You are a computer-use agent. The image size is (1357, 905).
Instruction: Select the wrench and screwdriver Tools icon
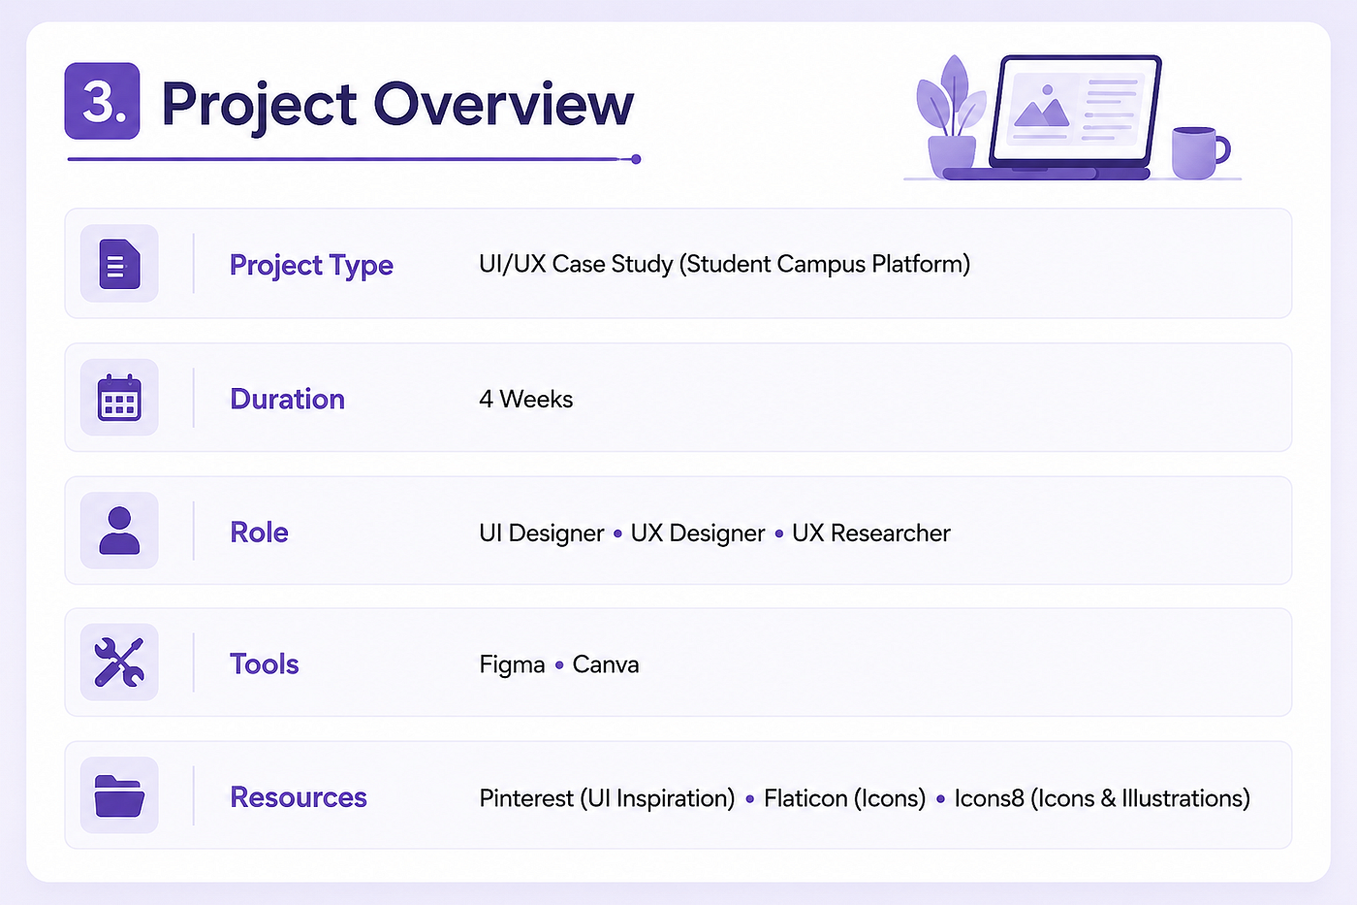[119, 663]
